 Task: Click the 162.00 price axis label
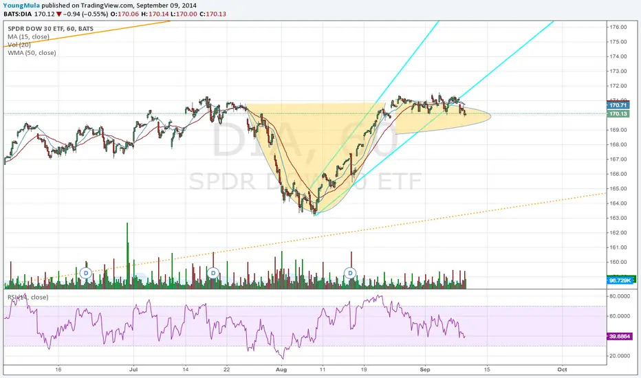(x=618, y=233)
